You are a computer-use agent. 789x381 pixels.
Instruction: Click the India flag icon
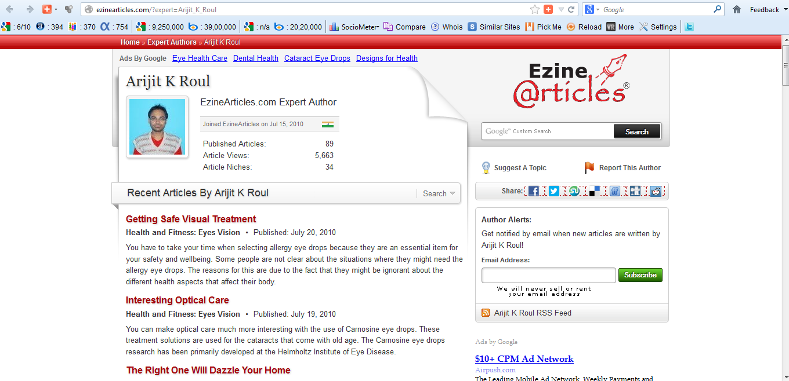pos(328,124)
